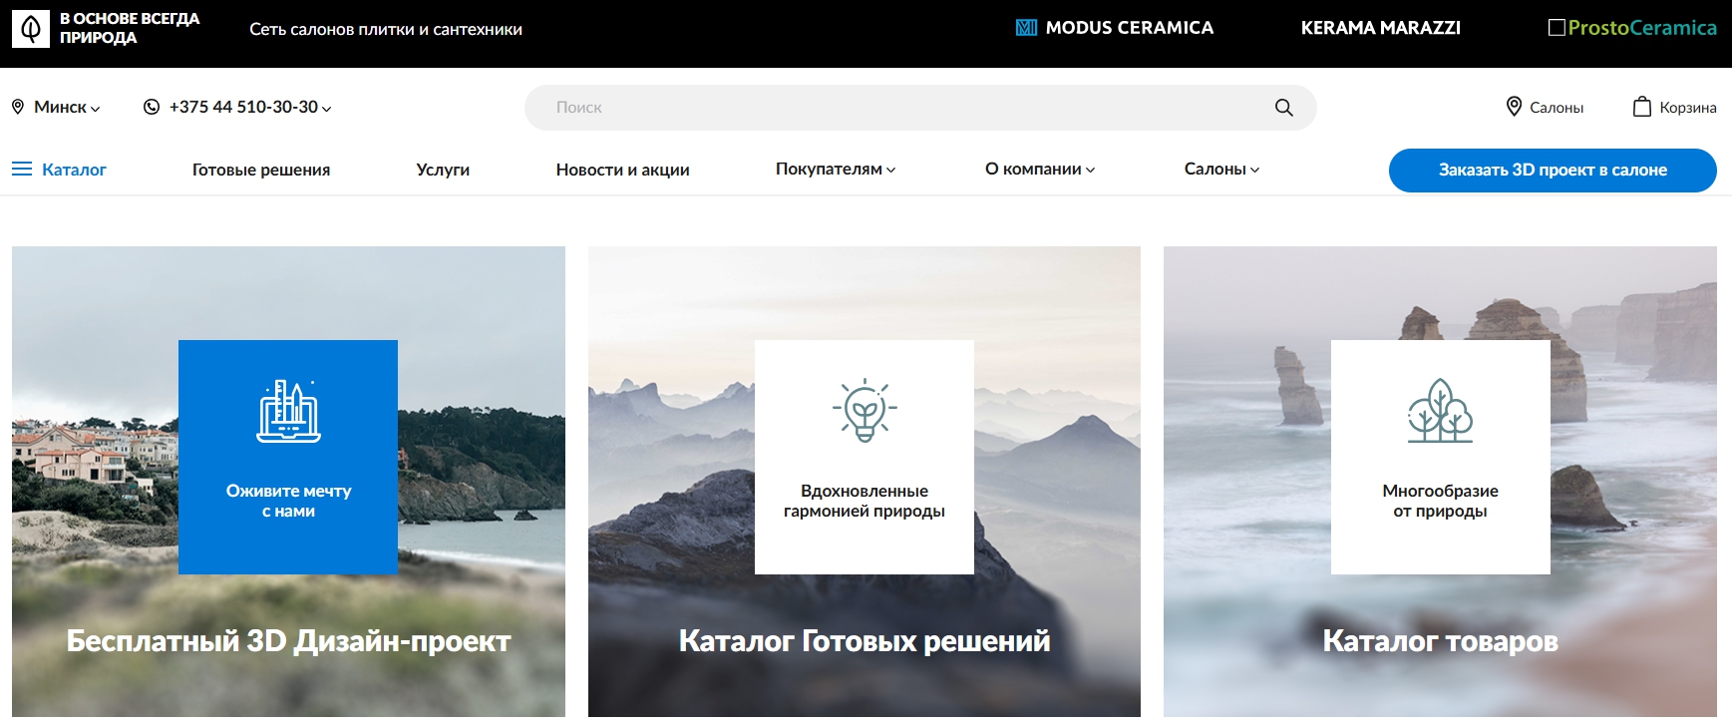The image size is (1732, 727).
Task: Click the trees icon on right card
Action: 1440,410
